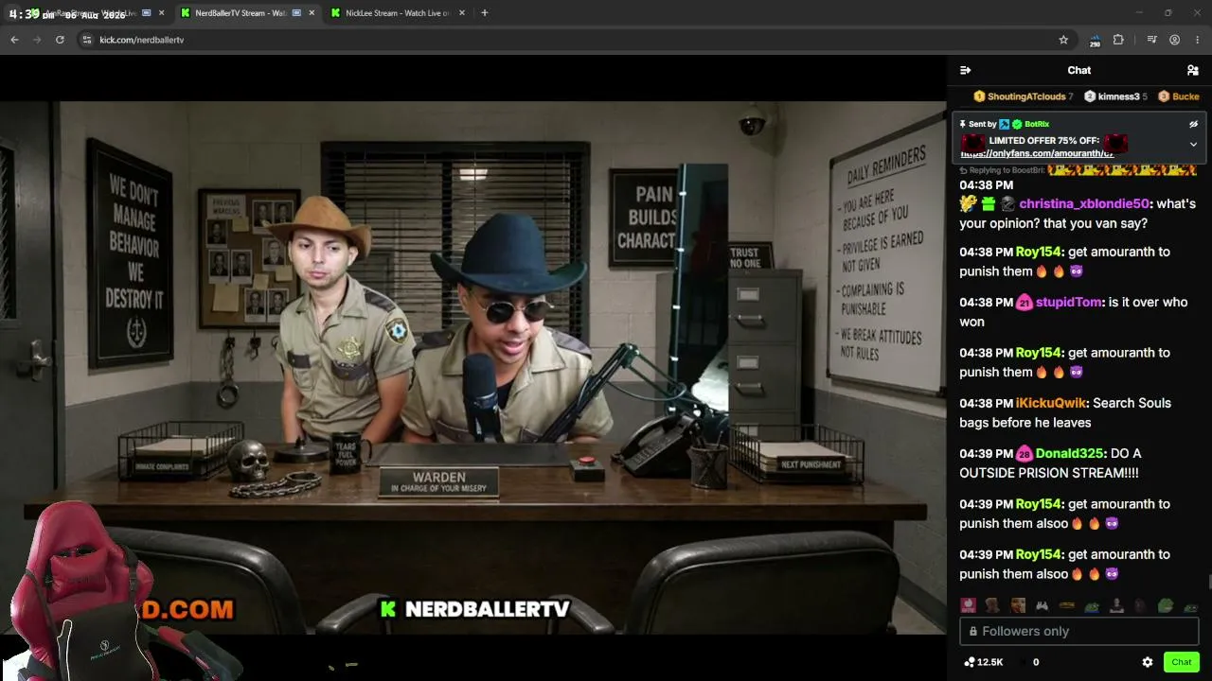Open the extension icon showing badge 290
This screenshot has height=681, width=1212.
[x=1095, y=41]
